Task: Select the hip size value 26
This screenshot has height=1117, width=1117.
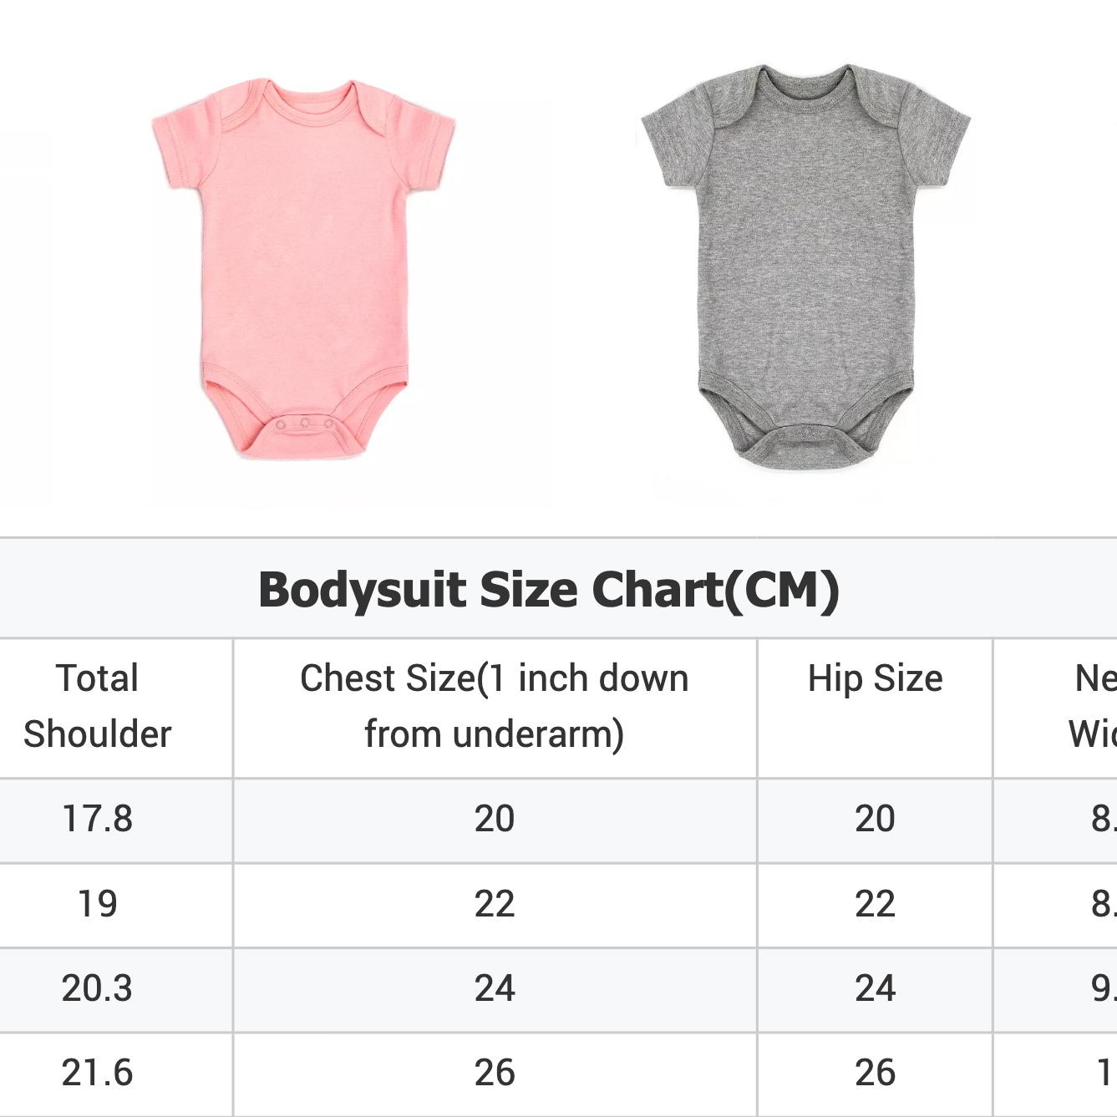Action: click(875, 1073)
